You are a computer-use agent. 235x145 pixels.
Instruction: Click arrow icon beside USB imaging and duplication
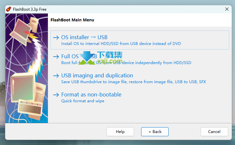[x=56, y=76]
